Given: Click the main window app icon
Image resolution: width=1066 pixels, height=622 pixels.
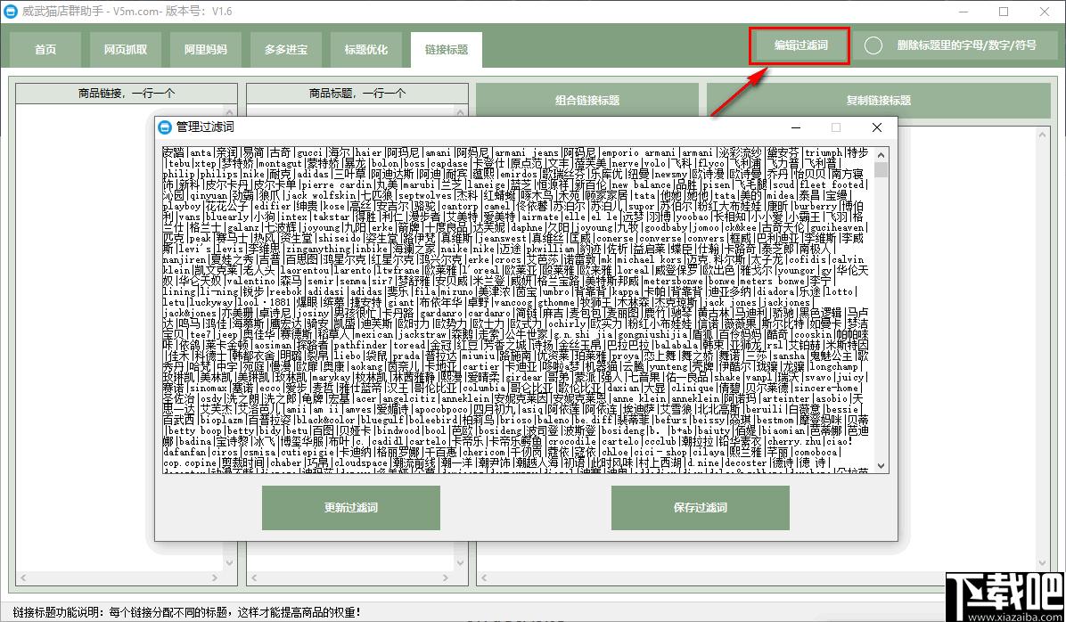Looking at the screenshot, I should coord(10,11).
